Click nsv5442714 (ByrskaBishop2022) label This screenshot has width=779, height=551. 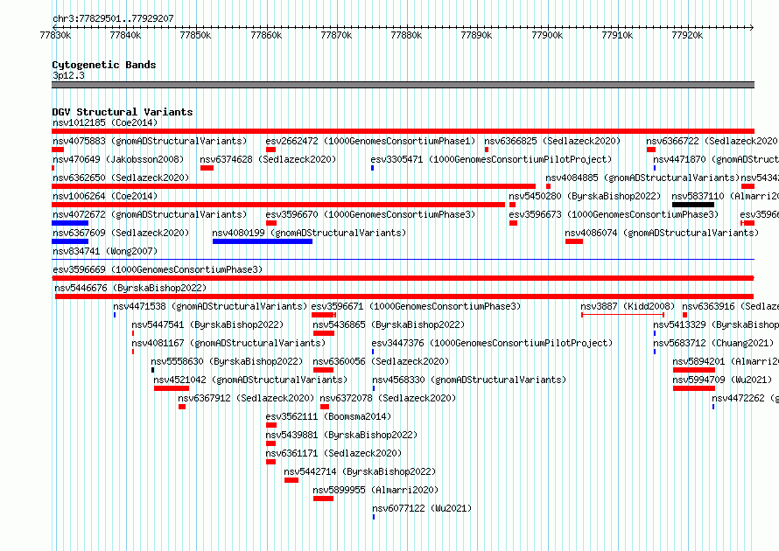tap(360, 471)
